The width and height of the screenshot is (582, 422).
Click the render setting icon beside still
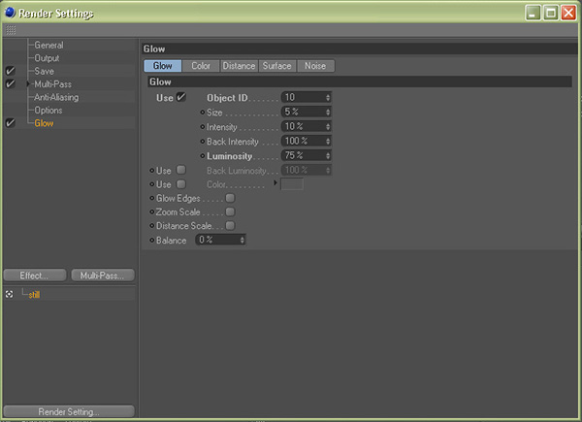(x=10, y=294)
